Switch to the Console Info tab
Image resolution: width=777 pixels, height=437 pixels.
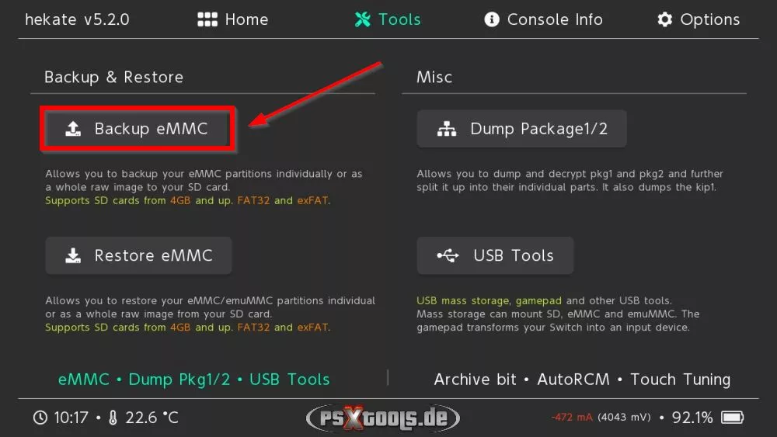tap(554, 20)
